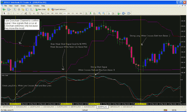Screen dimensions: 187x112
Task: Toggle the Chart Shift icon
Action: pyautogui.click(x=113, y=13)
